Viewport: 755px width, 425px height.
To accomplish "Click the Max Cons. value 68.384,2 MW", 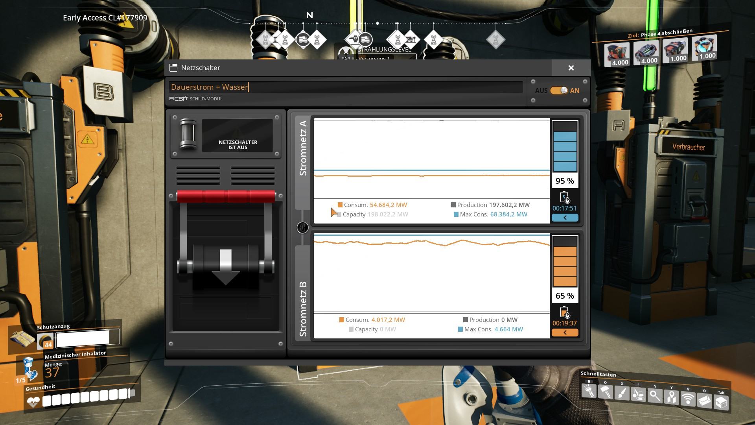I will coord(509,214).
